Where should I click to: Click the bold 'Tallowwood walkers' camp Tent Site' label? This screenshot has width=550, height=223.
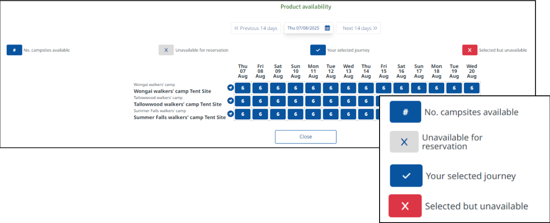[x=178, y=104]
